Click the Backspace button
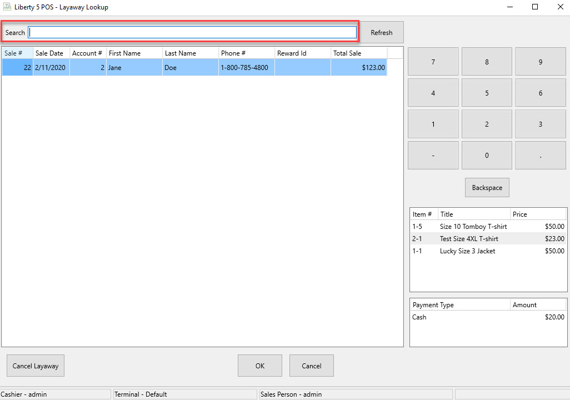The height and width of the screenshot is (400, 570). tap(487, 188)
